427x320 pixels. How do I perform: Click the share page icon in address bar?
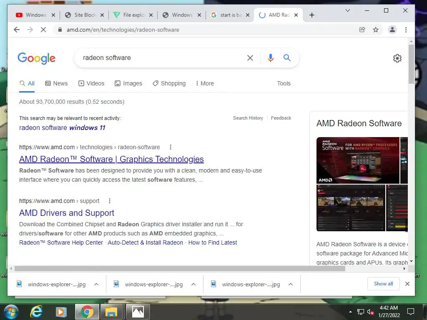pos(362,30)
